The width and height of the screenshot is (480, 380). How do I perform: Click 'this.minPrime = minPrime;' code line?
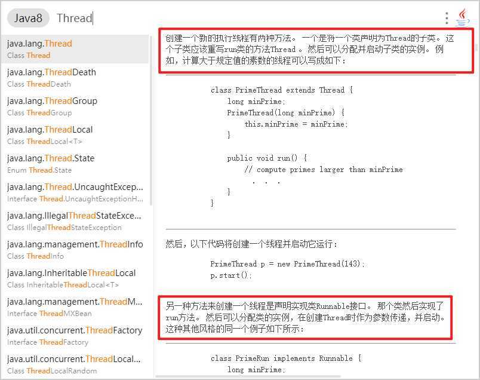[296, 124]
